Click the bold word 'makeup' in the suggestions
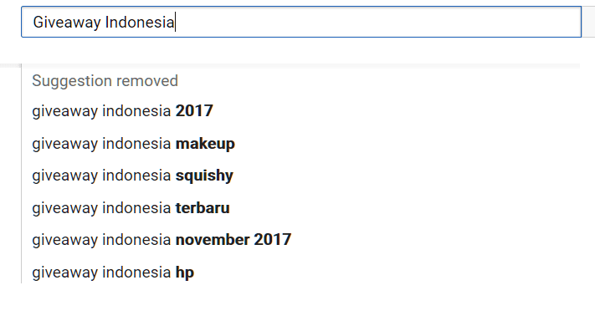This screenshot has width=595, height=321. (x=205, y=144)
